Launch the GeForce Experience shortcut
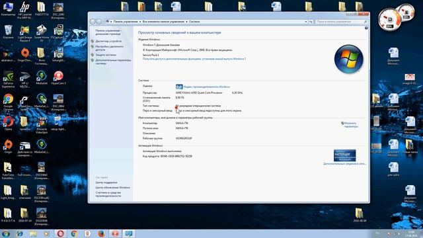423x238 pixels. pos(8,79)
